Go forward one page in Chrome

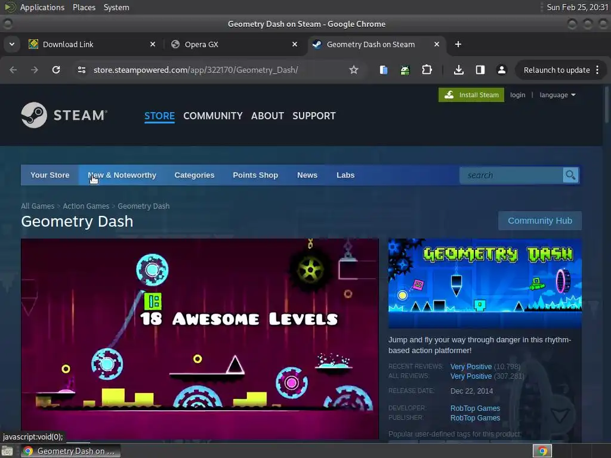pos(35,70)
